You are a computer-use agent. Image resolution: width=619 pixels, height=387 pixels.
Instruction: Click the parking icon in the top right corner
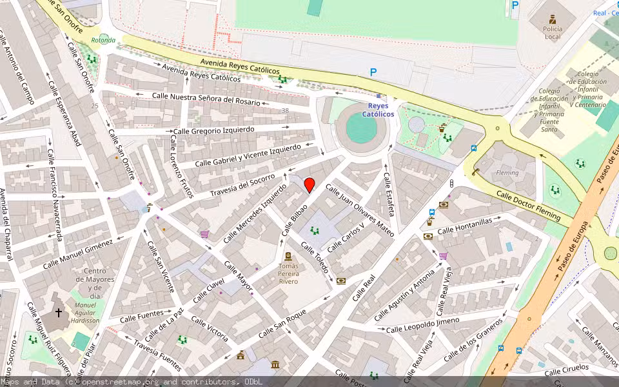[x=514, y=6]
